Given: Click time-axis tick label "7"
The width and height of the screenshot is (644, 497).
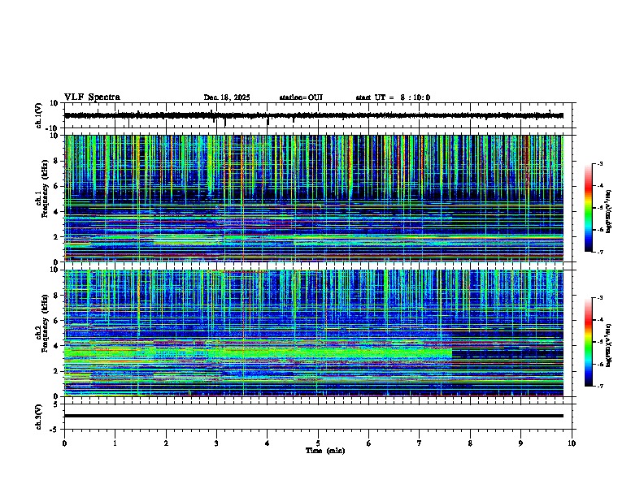Looking at the screenshot, I should click(x=420, y=443).
